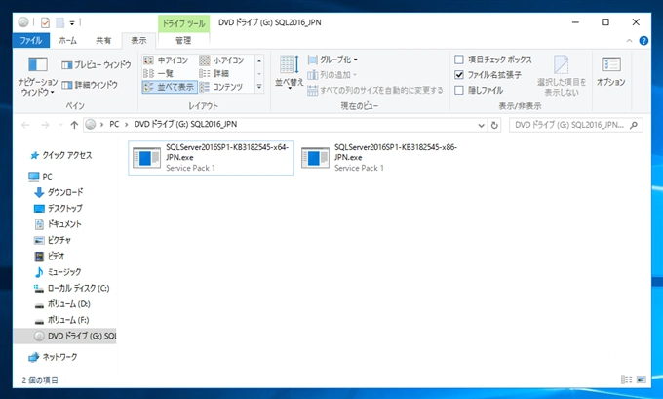Open Volume (F:) in sidebar
The image size is (663, 399).
point(61,320)
